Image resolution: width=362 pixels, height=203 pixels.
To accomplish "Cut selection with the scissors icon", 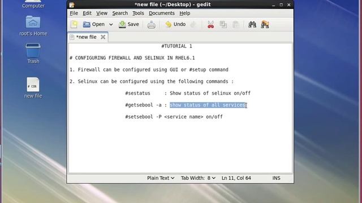I will 210,24.
